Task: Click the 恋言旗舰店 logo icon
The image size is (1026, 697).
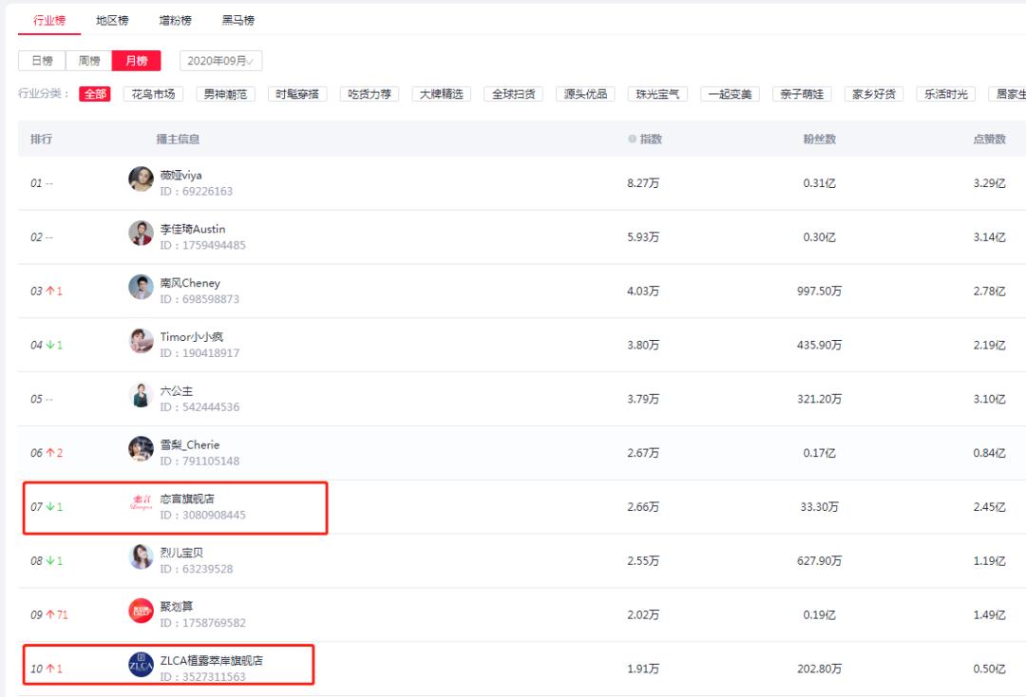Action: (x=141, y=502)
